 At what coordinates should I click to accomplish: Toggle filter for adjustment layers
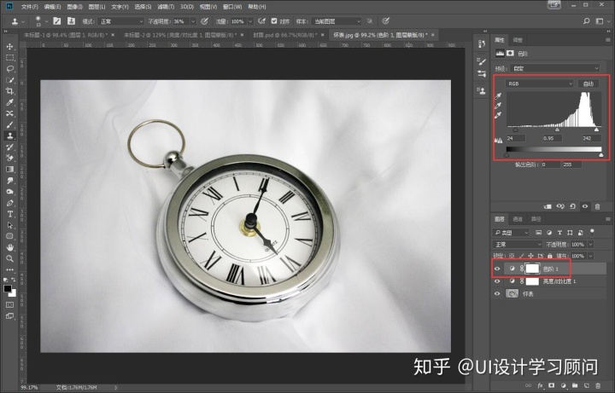pyautogui.click(x=549, y=233)
